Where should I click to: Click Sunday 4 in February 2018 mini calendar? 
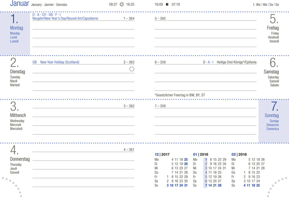245,185
